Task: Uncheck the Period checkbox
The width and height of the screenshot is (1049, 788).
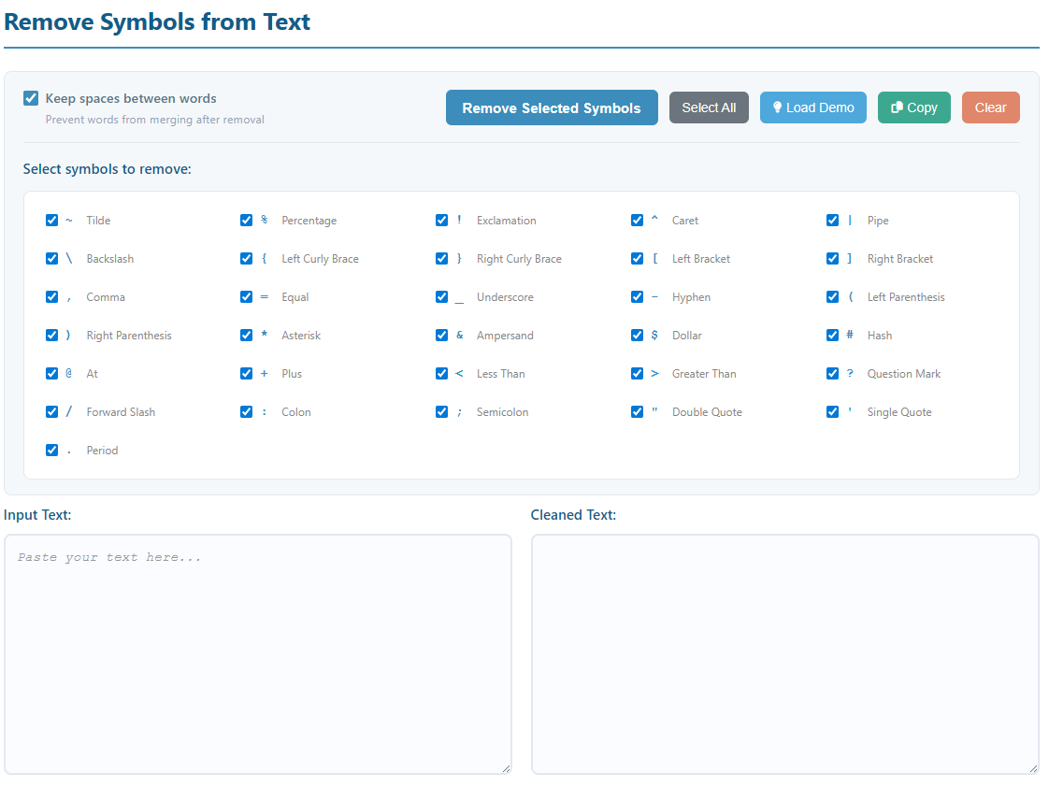Action: click(x=52, y=451)
